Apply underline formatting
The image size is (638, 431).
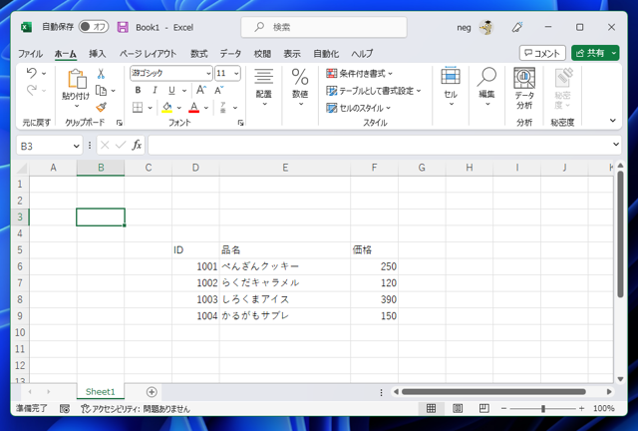tap(171, 90)
